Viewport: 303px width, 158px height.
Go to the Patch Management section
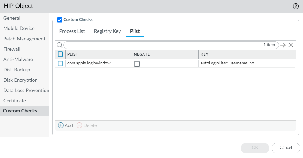pyautogui.click(x=24, y=39)
